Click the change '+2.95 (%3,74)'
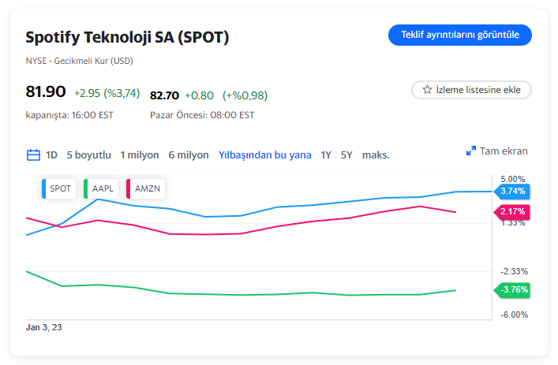 coord(107,93)
